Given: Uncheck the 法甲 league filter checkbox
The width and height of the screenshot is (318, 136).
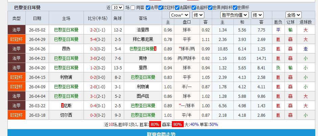Looking at the screenshot, I should [148, 8].
